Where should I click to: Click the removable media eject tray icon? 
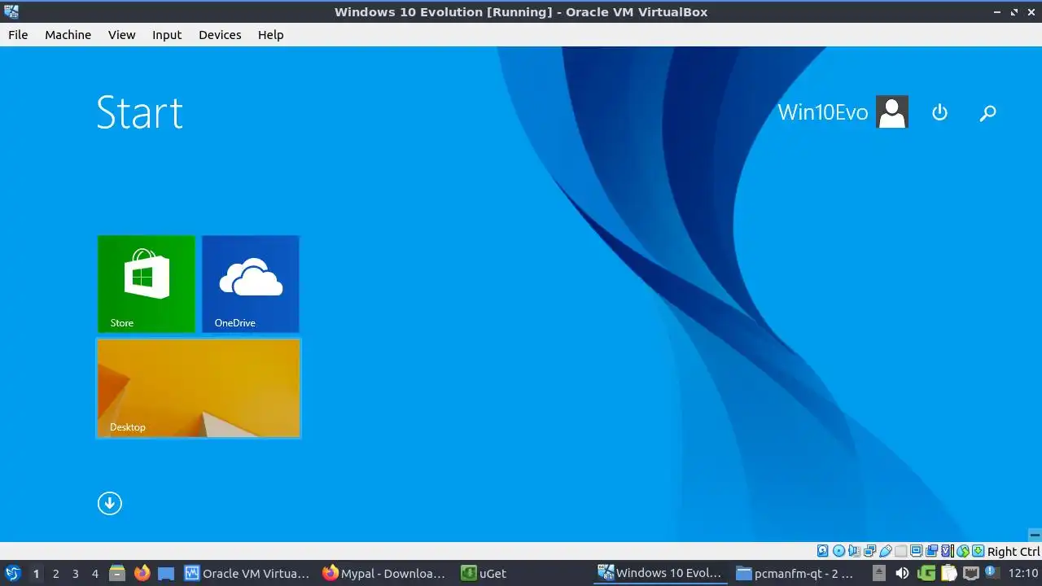(879, 573)
